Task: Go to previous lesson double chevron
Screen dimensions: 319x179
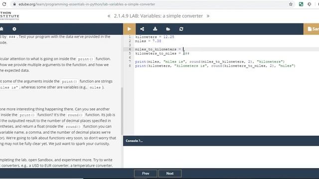Action: point(109,16)
